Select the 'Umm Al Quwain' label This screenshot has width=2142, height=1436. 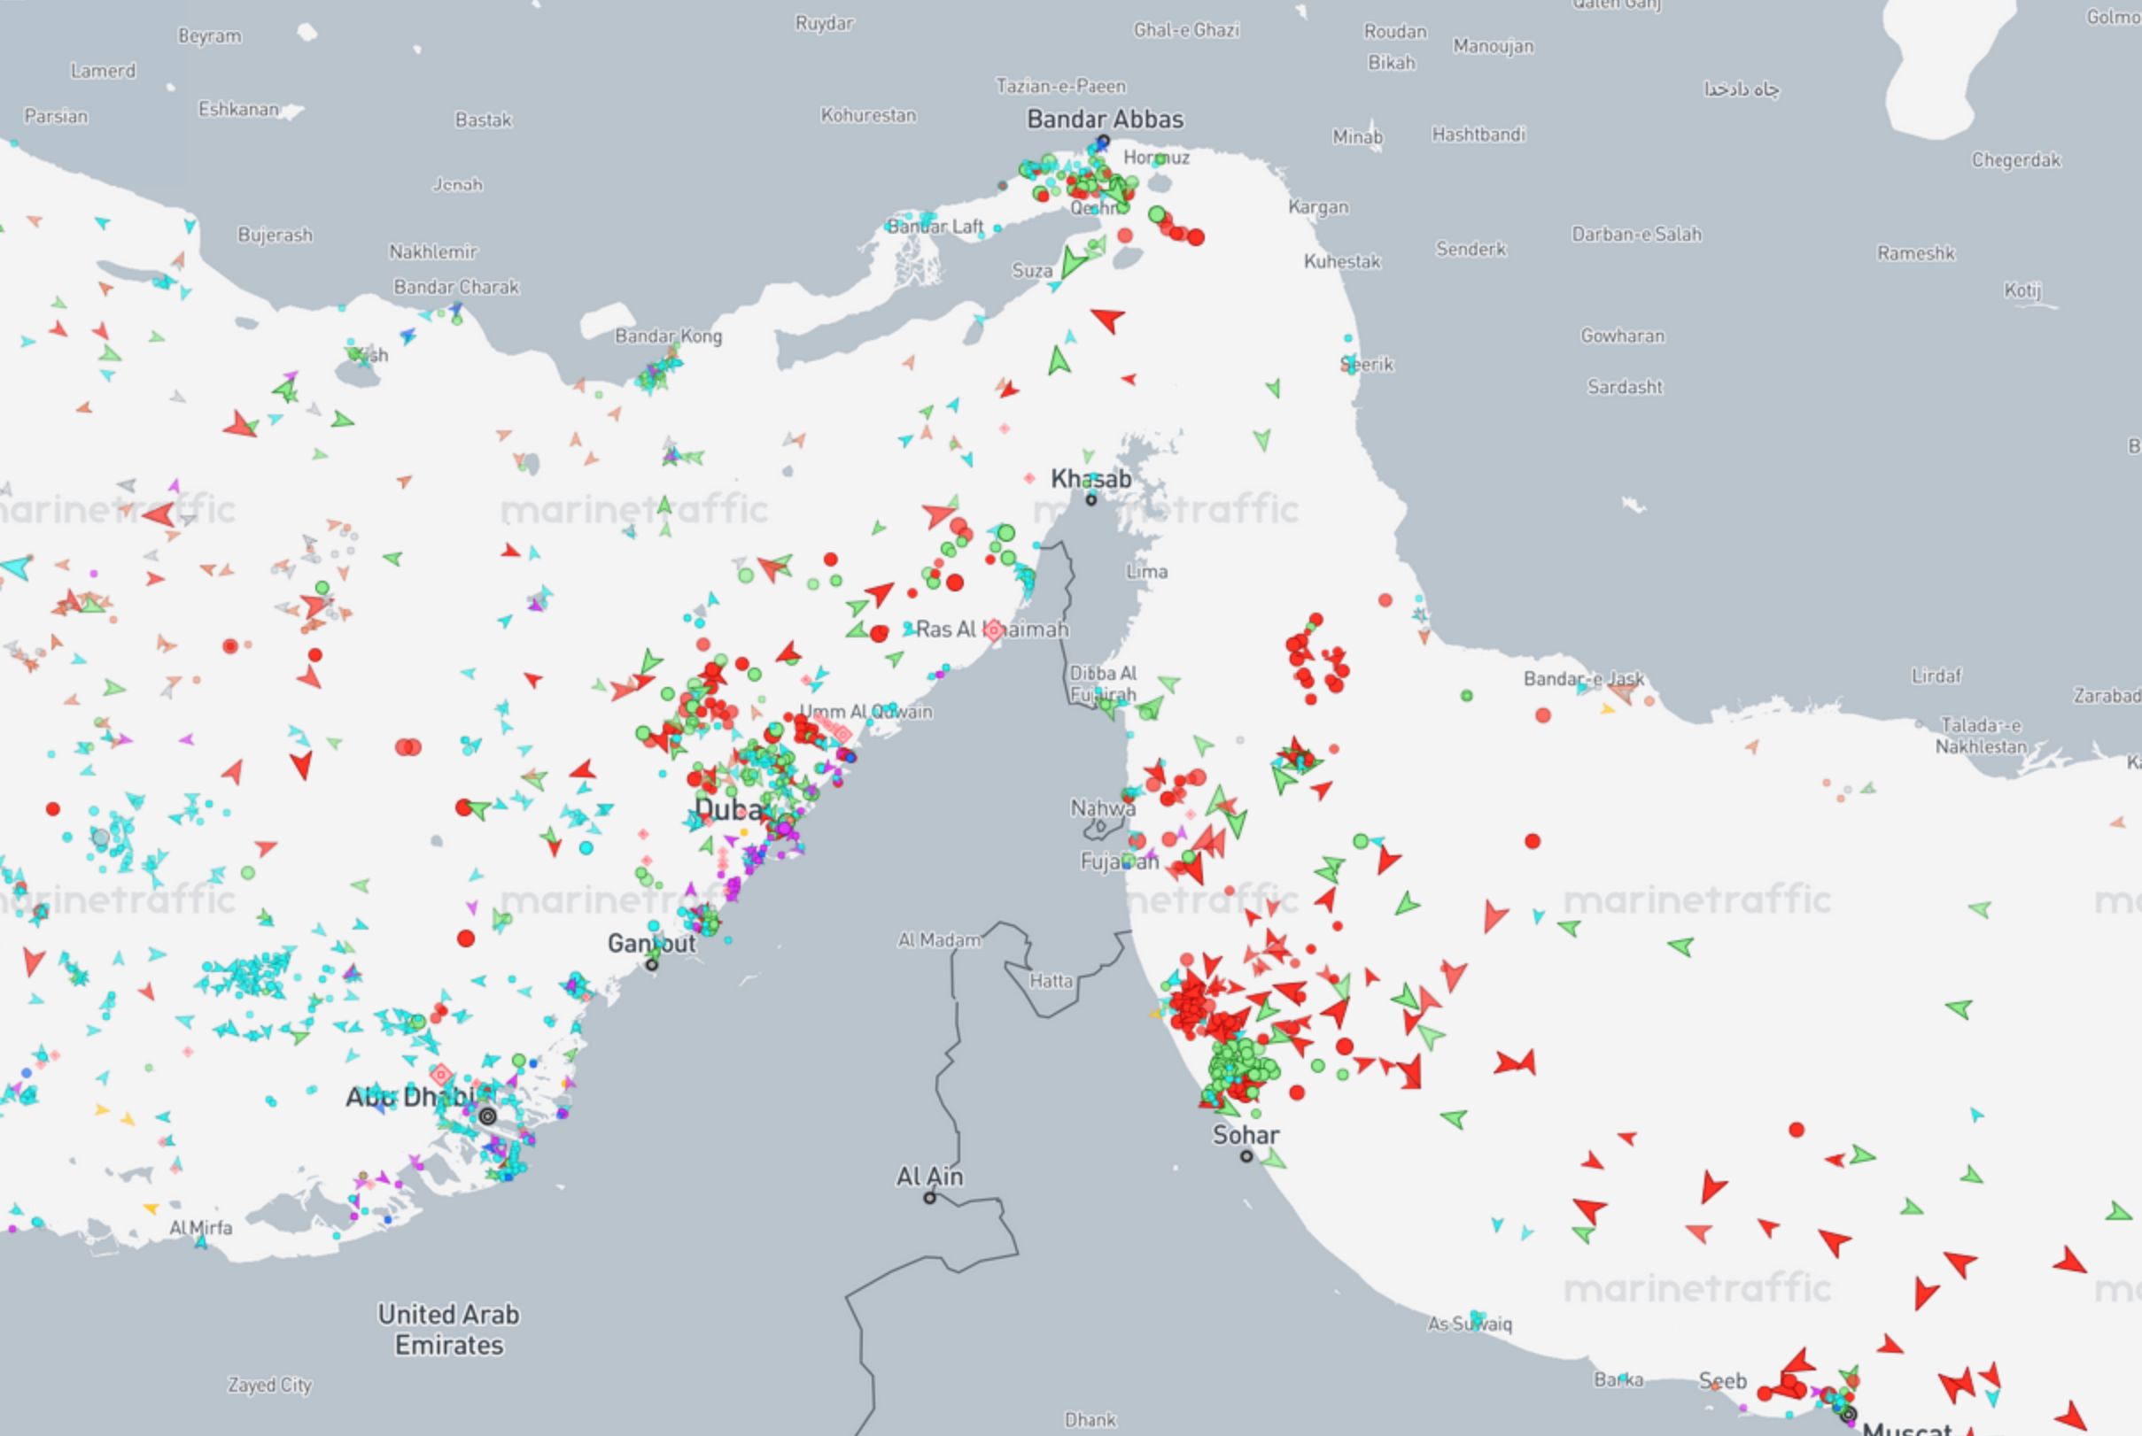[865, 712]
